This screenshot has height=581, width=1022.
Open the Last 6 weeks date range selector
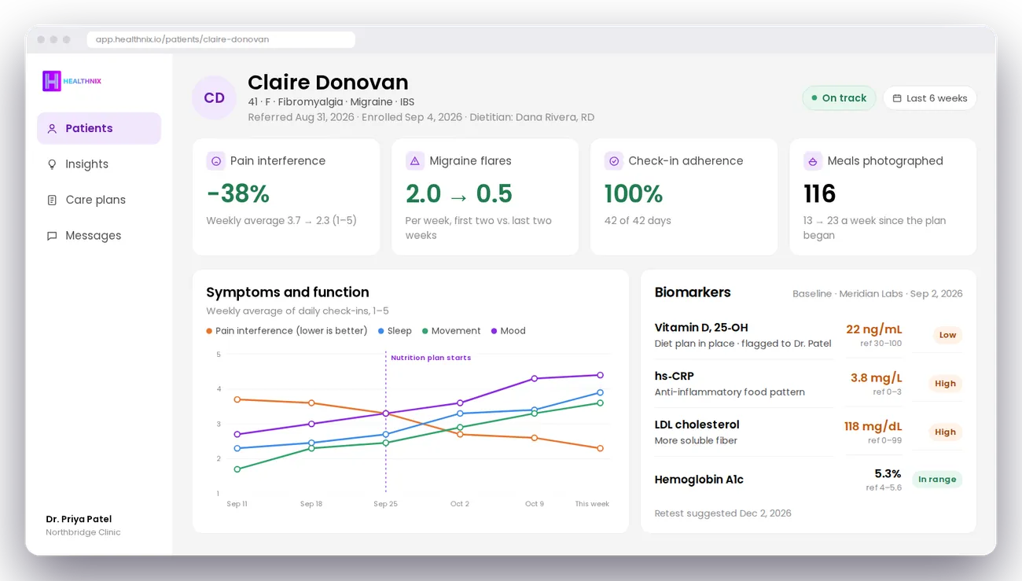(x=930, y=98)
